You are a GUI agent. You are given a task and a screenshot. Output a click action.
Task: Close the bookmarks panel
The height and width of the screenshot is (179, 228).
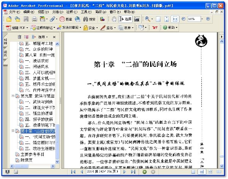54,37
